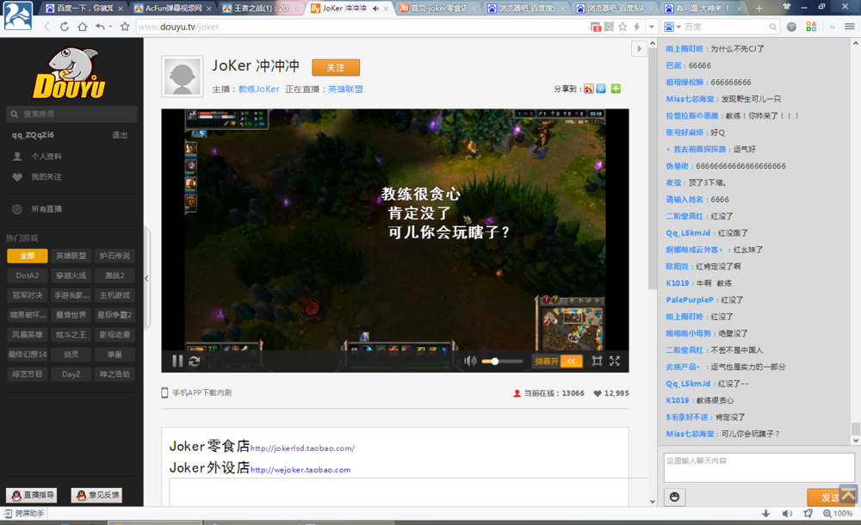Click magnifier icon in Baidu search box
This screenshot has width=861, height=525.
tap(772, 27)
